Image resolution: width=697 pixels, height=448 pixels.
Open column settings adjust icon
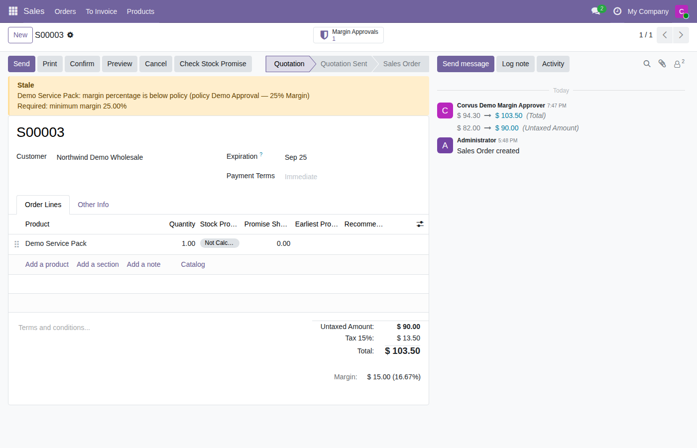(420, 224)
